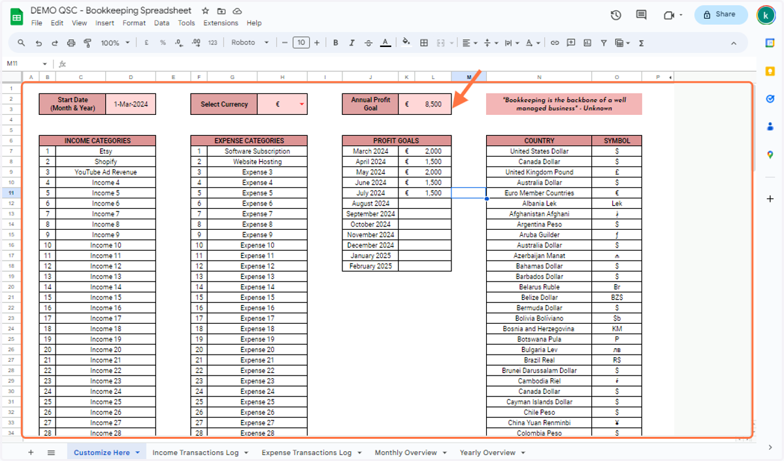Collapse the toolbar with the chevron
Screen dimensions: 784x461
tap(734, 43)
